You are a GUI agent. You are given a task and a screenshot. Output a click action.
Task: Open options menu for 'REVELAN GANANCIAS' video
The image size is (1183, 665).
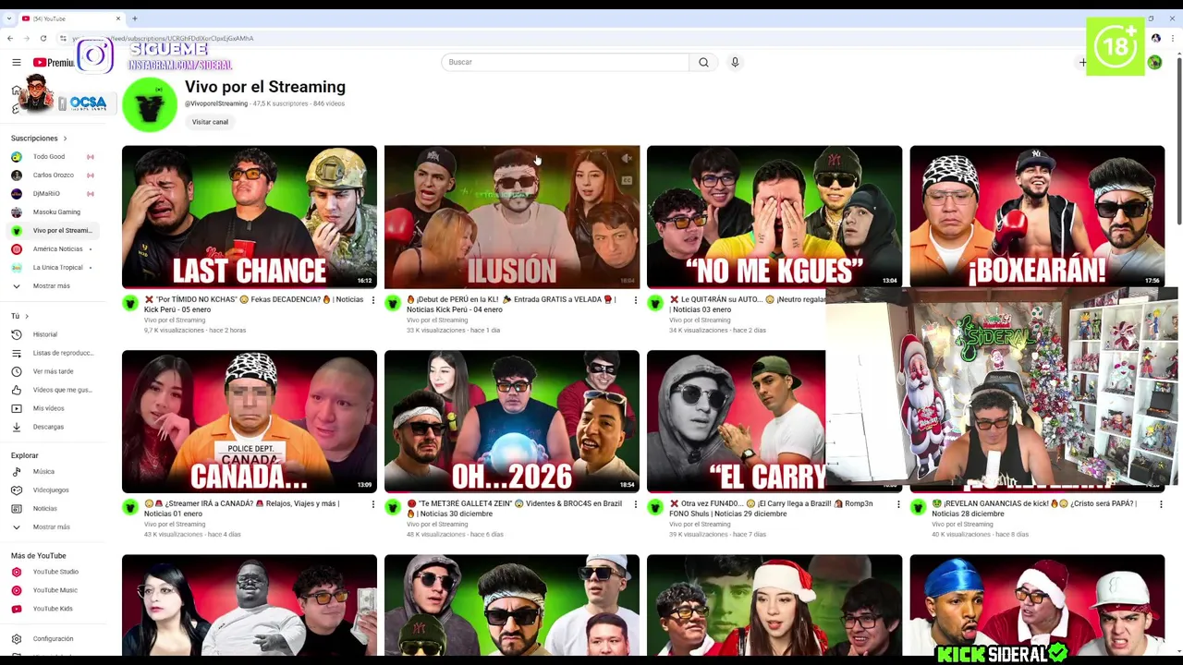[1161, 504]
